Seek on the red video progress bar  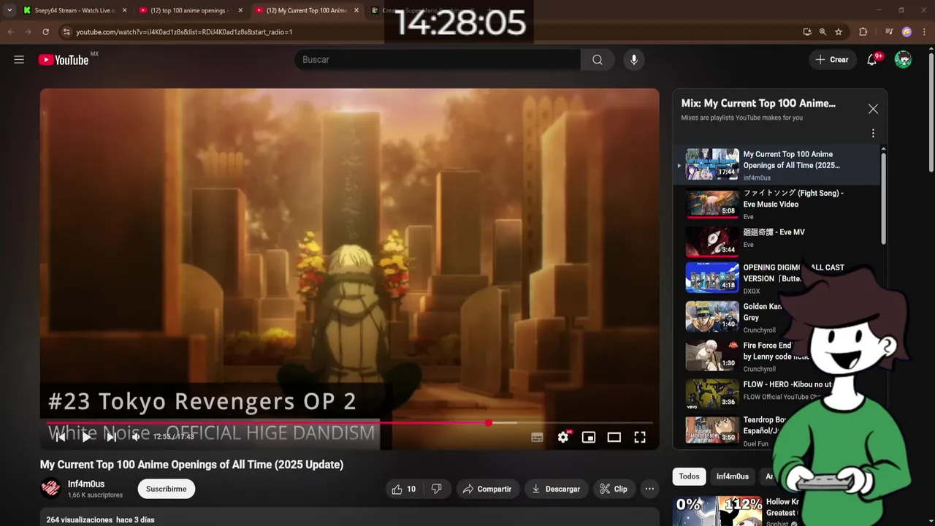(x=349, y=422)
